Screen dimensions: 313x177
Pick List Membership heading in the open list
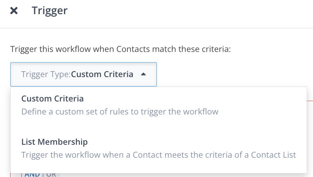click(54, 142)
